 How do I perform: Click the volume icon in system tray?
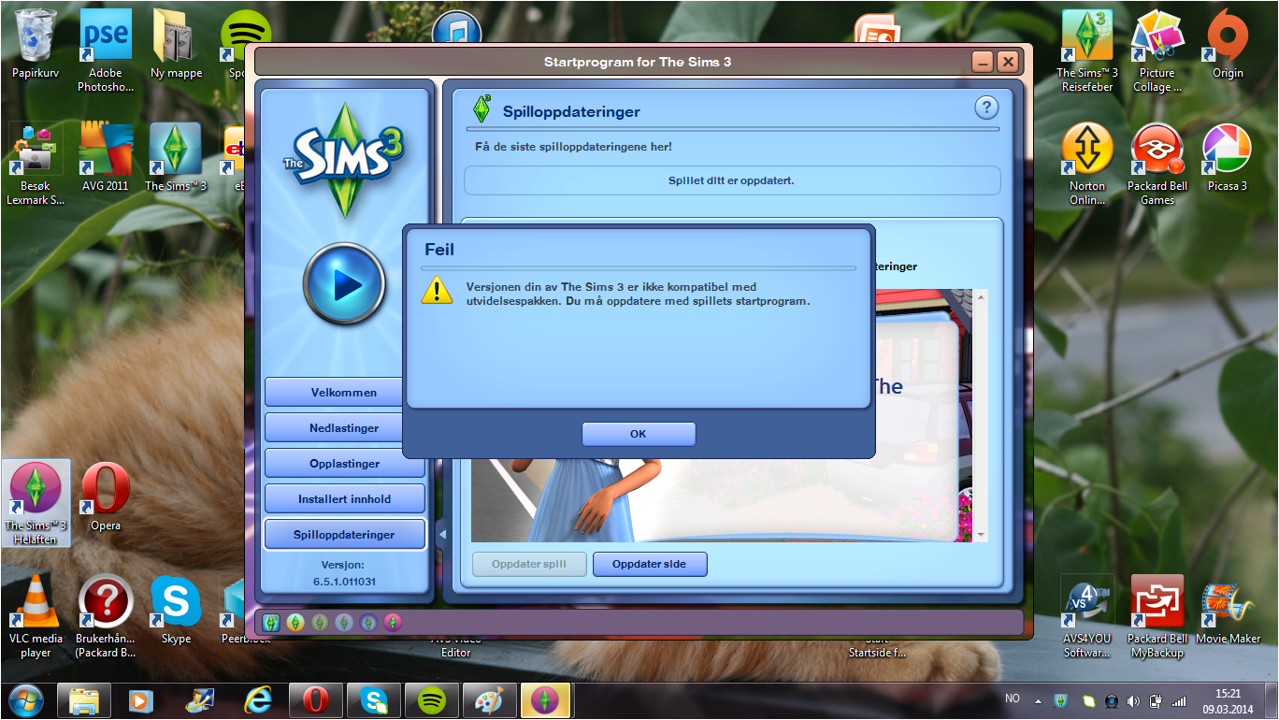pyautogui.click(x=1134, y=700)
